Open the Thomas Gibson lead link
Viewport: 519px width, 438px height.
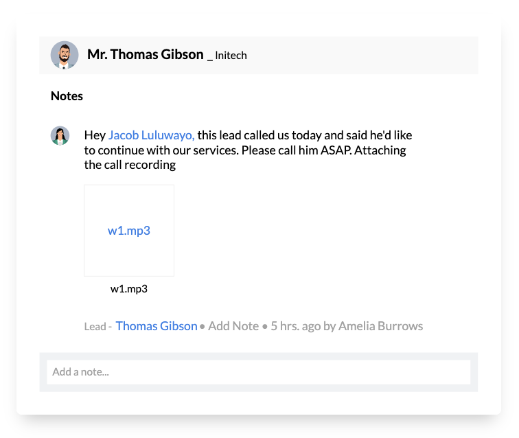coord(156,326)
